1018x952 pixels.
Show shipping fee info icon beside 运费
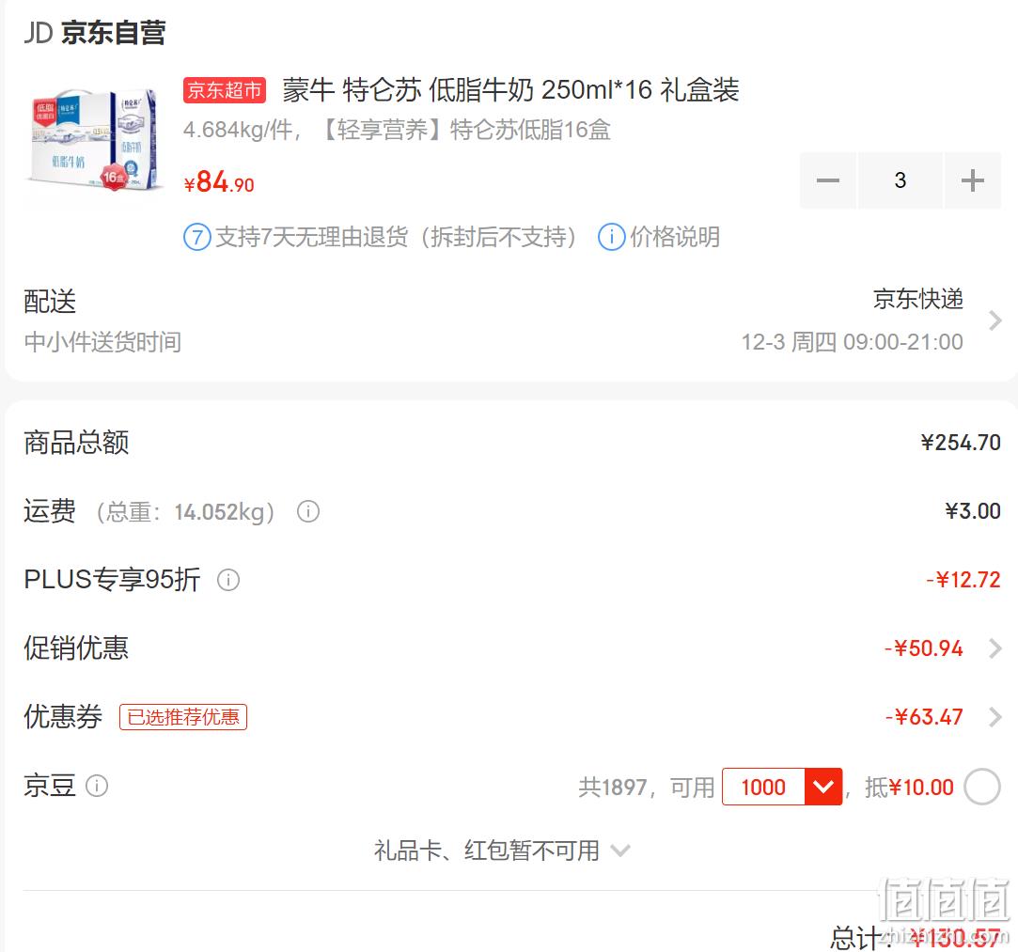click(308, 511)
